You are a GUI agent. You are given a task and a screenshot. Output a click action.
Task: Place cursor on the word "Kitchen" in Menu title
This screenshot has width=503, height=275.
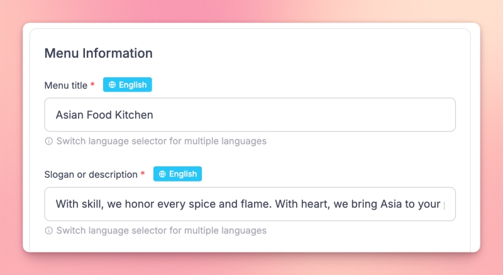click(x=134, y=115)
